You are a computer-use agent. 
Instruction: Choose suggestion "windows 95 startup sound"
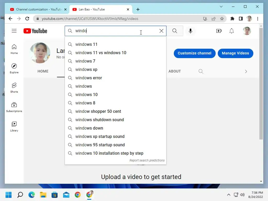(x=115, y=145)
